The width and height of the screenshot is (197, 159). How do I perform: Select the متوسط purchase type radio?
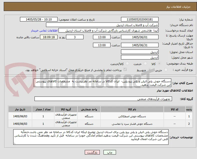click(x=149, y=70)
